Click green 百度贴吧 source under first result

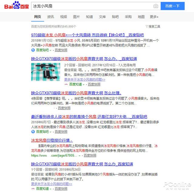click(42, 50)
